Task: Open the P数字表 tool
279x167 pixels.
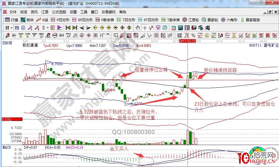Action: [x=105, y=20]
